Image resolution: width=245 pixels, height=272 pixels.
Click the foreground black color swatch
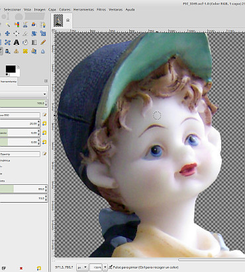[11, 69]
